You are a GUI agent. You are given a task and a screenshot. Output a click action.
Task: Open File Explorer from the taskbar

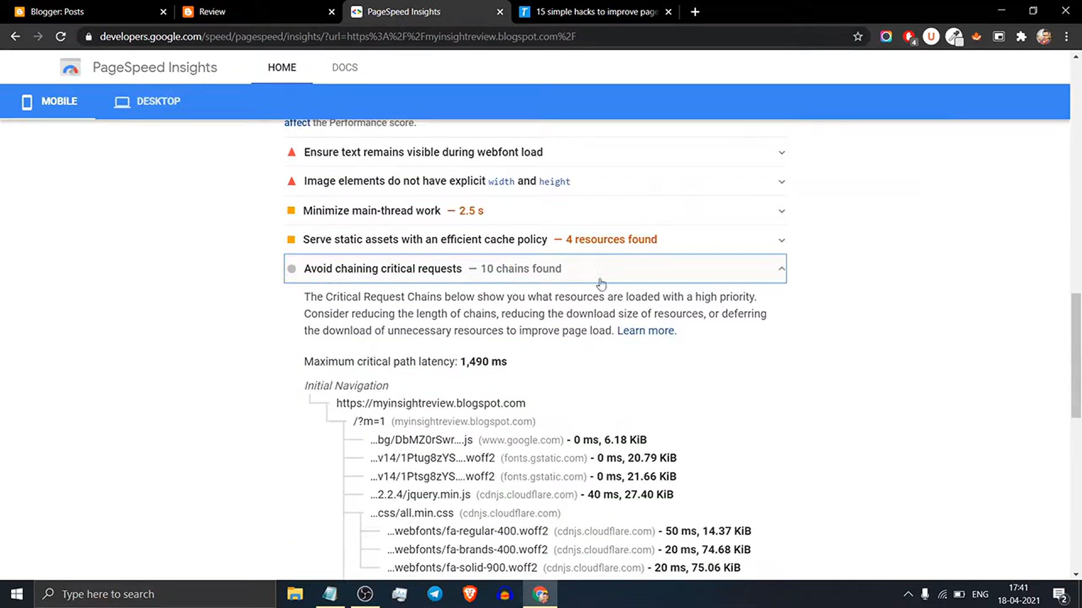[x=295, y=594]
